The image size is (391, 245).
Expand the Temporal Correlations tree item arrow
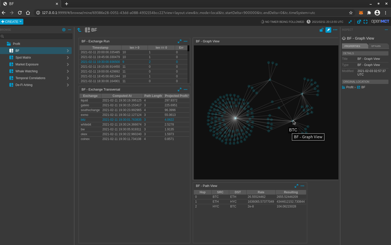click(68, 78)
